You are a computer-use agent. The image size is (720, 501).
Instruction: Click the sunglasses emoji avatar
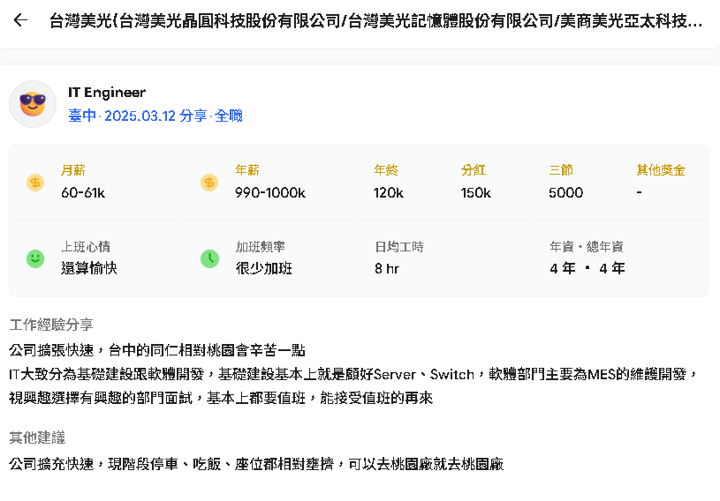point(33,104)
